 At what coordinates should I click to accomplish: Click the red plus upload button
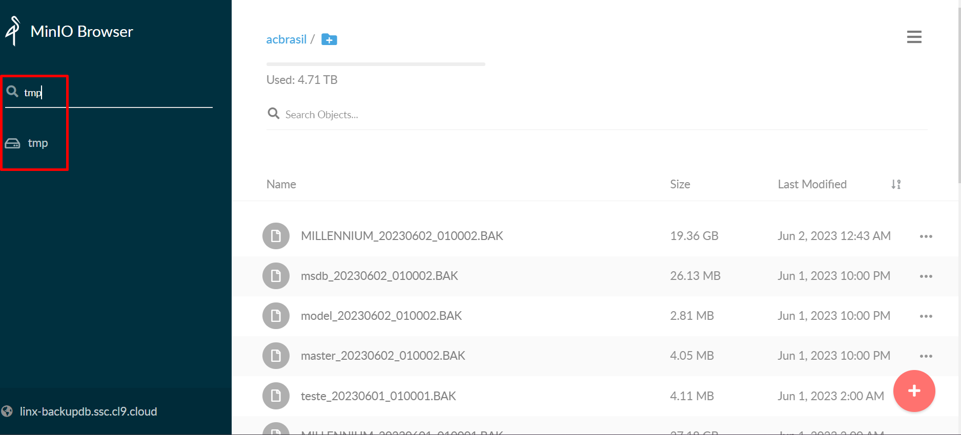(914, 391)
